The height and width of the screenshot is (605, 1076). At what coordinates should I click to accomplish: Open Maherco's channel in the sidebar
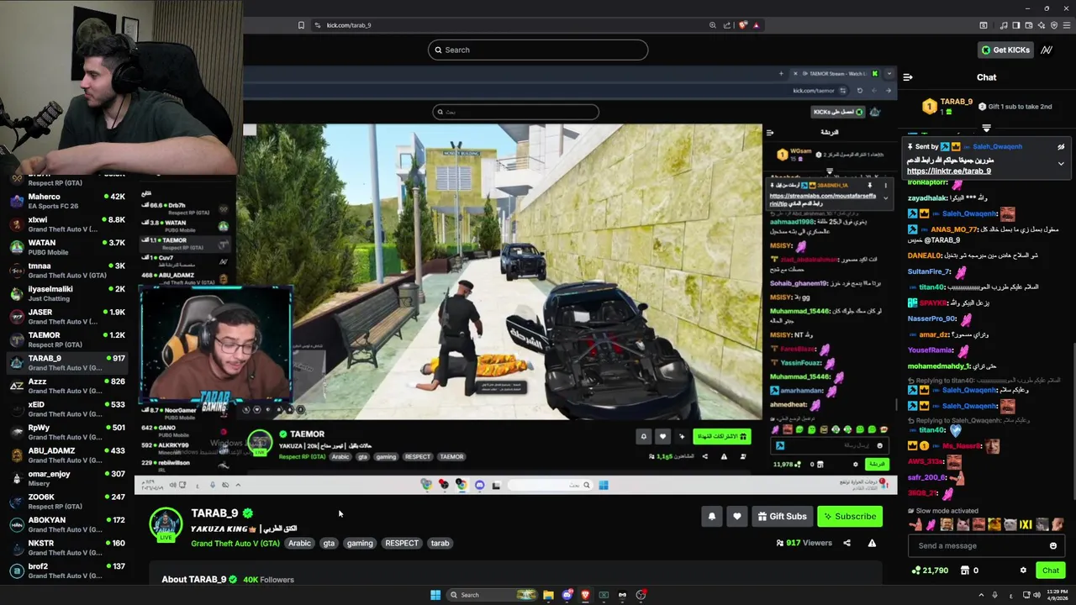click(x=67, y=201)
